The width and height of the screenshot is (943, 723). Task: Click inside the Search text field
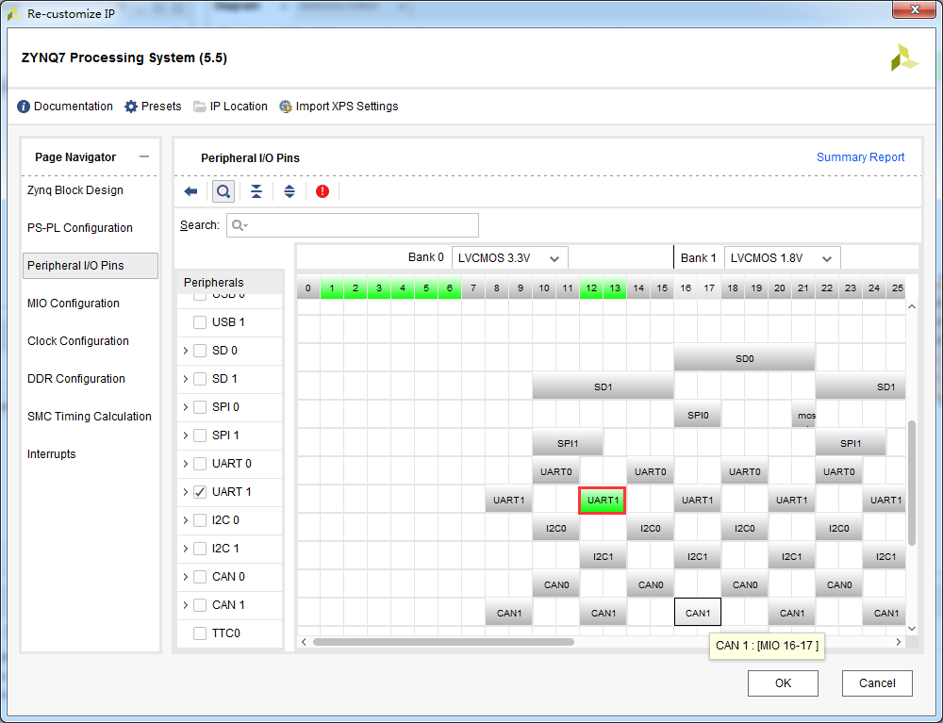click(x=353, y=225)
